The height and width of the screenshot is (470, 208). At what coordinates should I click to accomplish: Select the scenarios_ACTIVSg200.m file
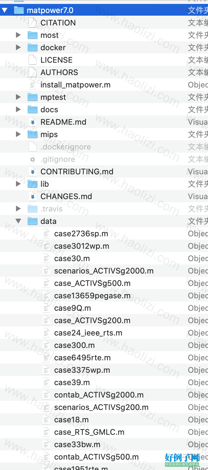point(101,407)
